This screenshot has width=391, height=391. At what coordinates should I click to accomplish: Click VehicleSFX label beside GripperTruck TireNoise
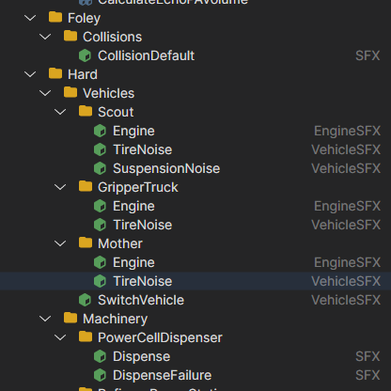(x=346, y=225)
